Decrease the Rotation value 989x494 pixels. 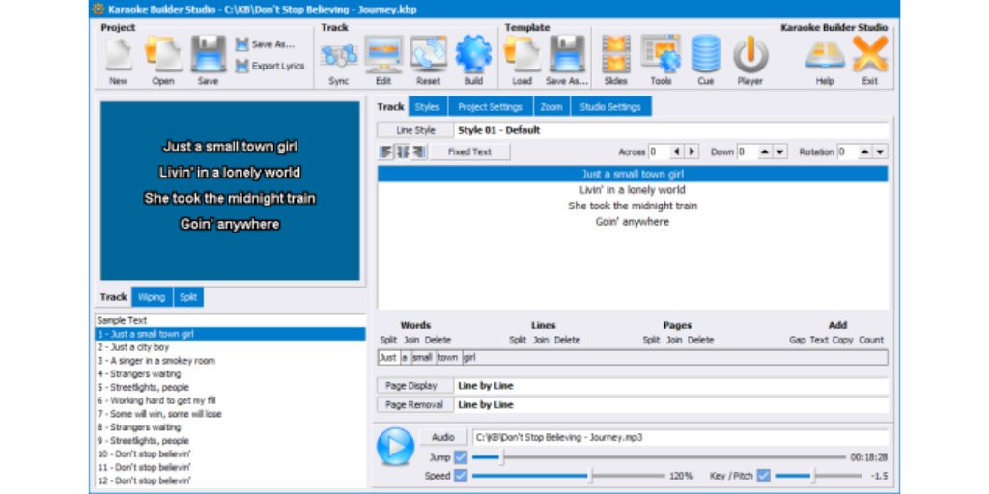pyautogui.click(x=881, y=151)
